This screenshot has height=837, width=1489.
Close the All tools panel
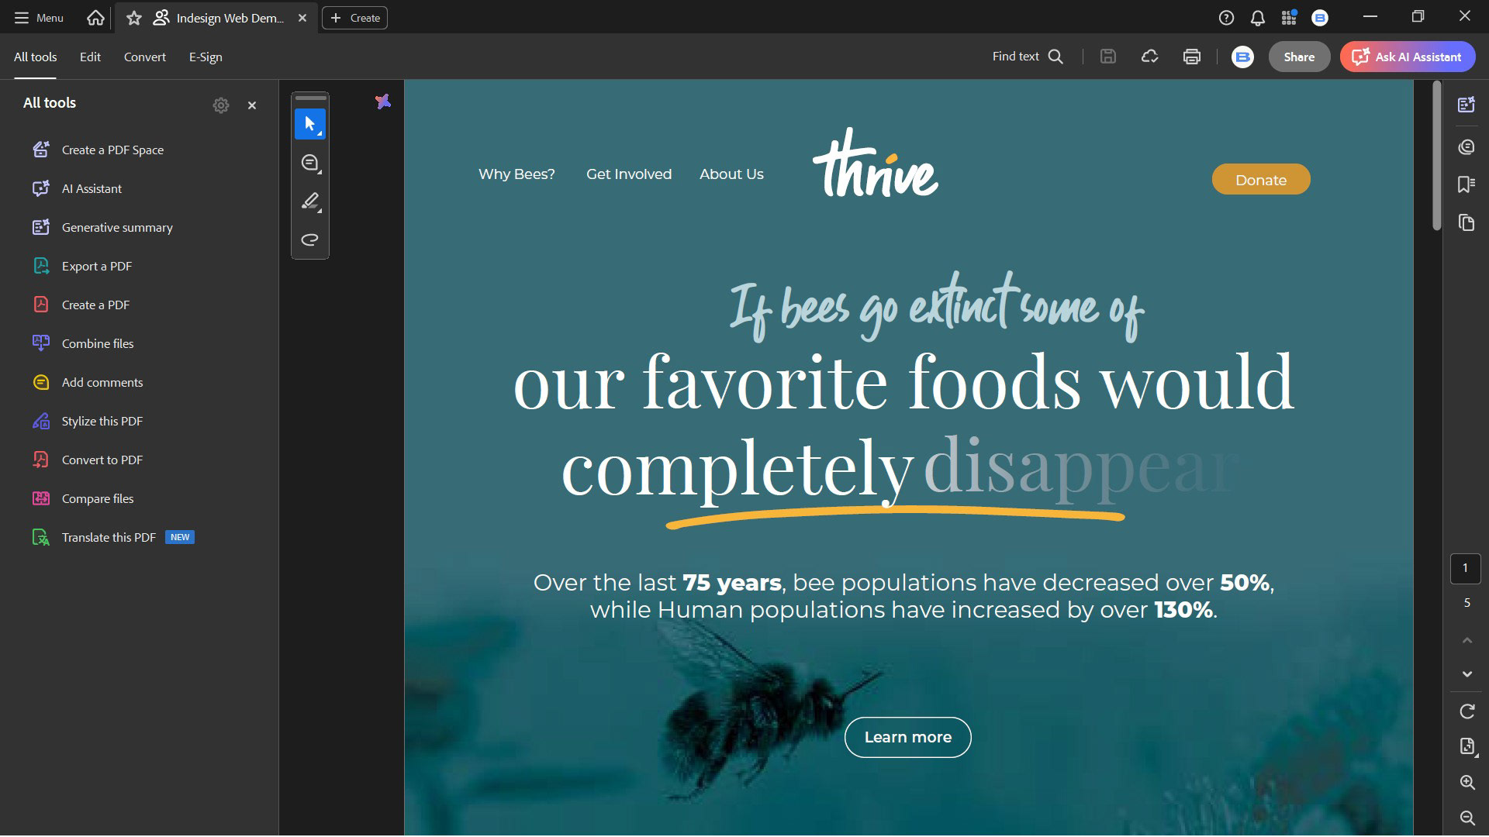click(x=252, y=105)
